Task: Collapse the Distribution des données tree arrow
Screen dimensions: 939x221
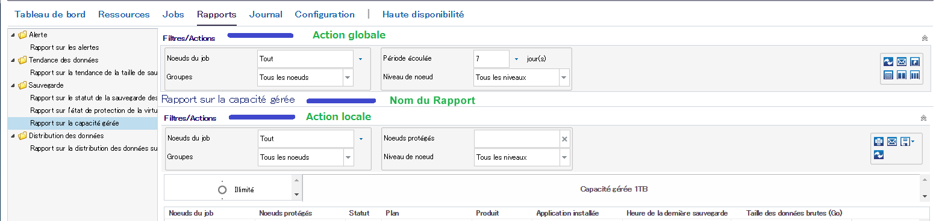Action: (x=13, y=136)
